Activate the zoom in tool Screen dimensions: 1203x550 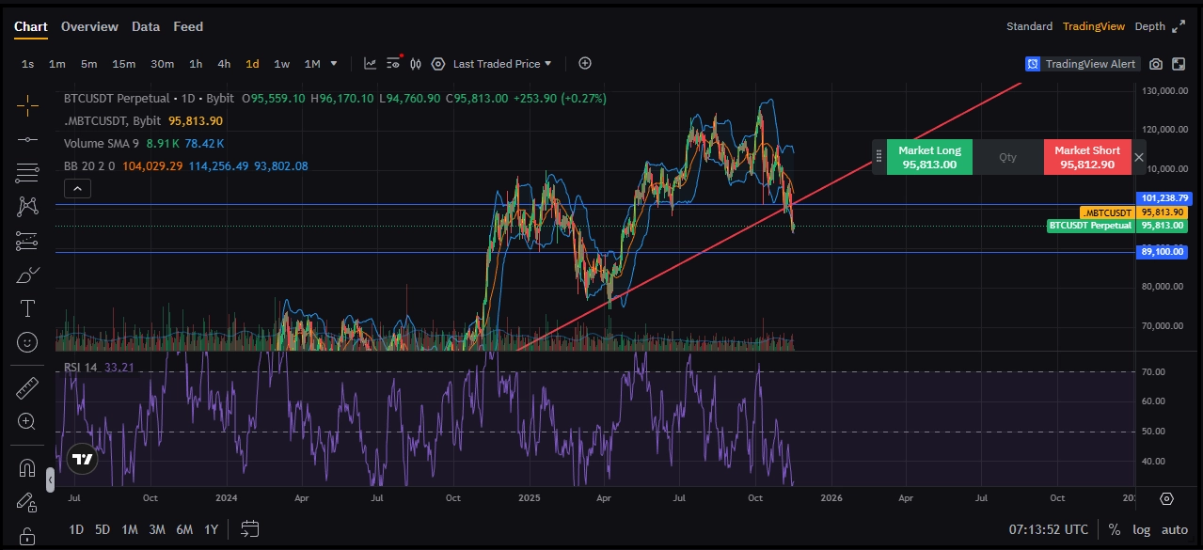(27, 422)
